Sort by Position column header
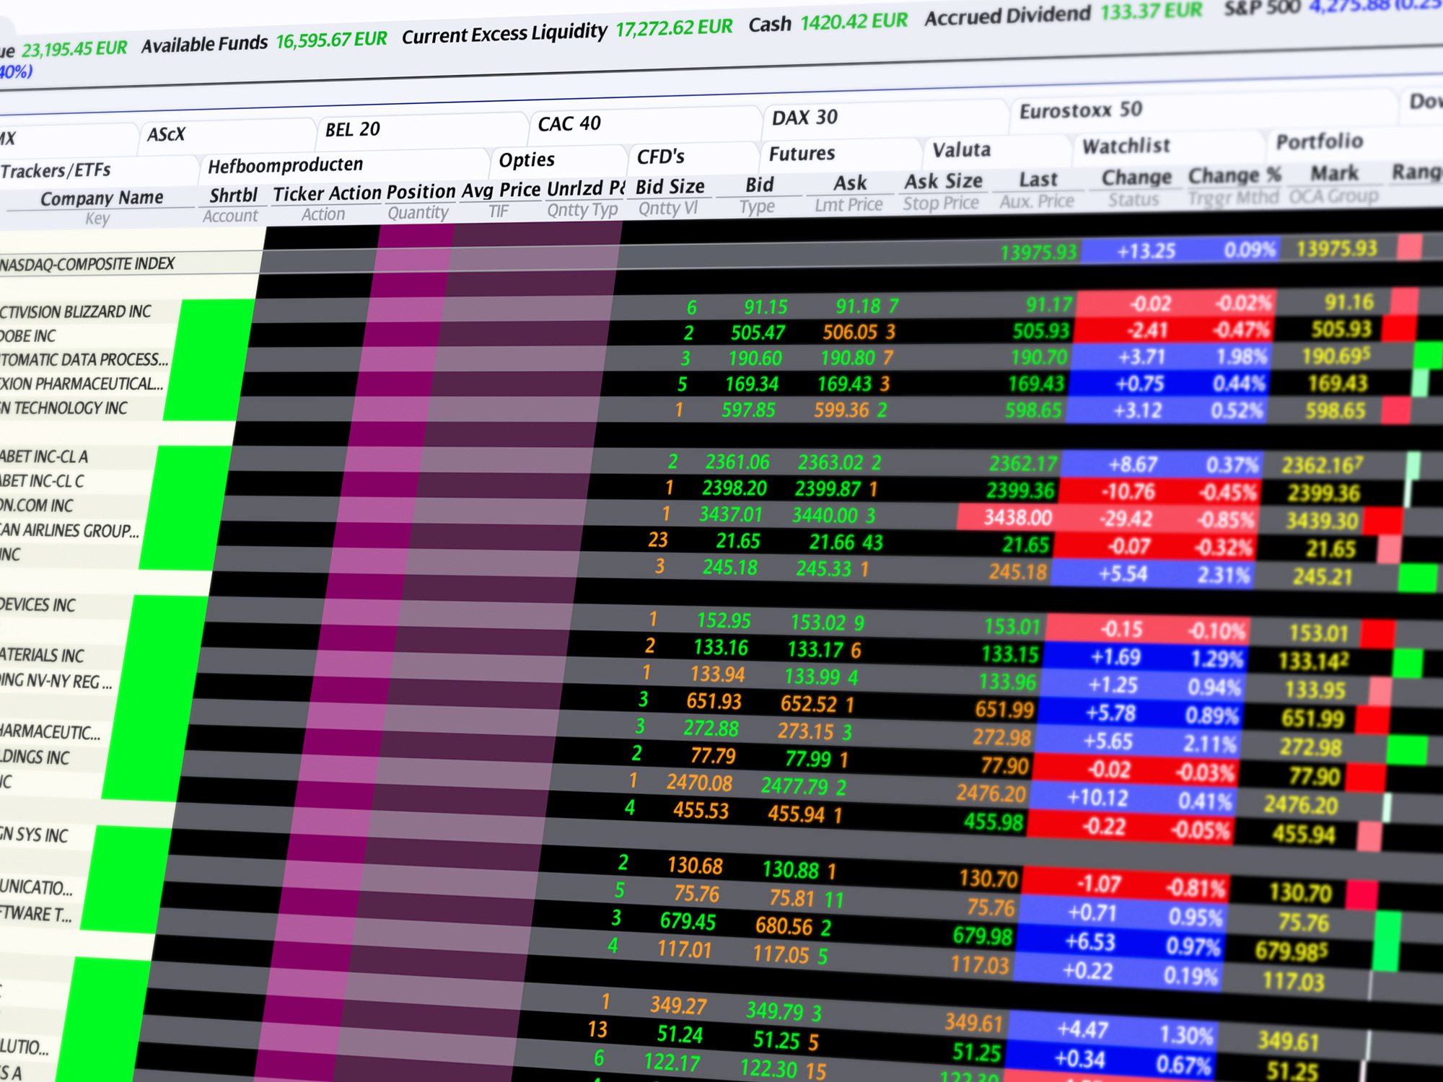This screenshot has width=1443, height=1082. point(421,192)
